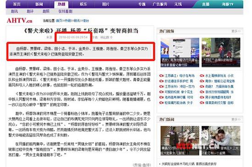Click the video icon beside 江苏徐州 headline
Screen dimensions: 252x167
click(x=161, y=86)
